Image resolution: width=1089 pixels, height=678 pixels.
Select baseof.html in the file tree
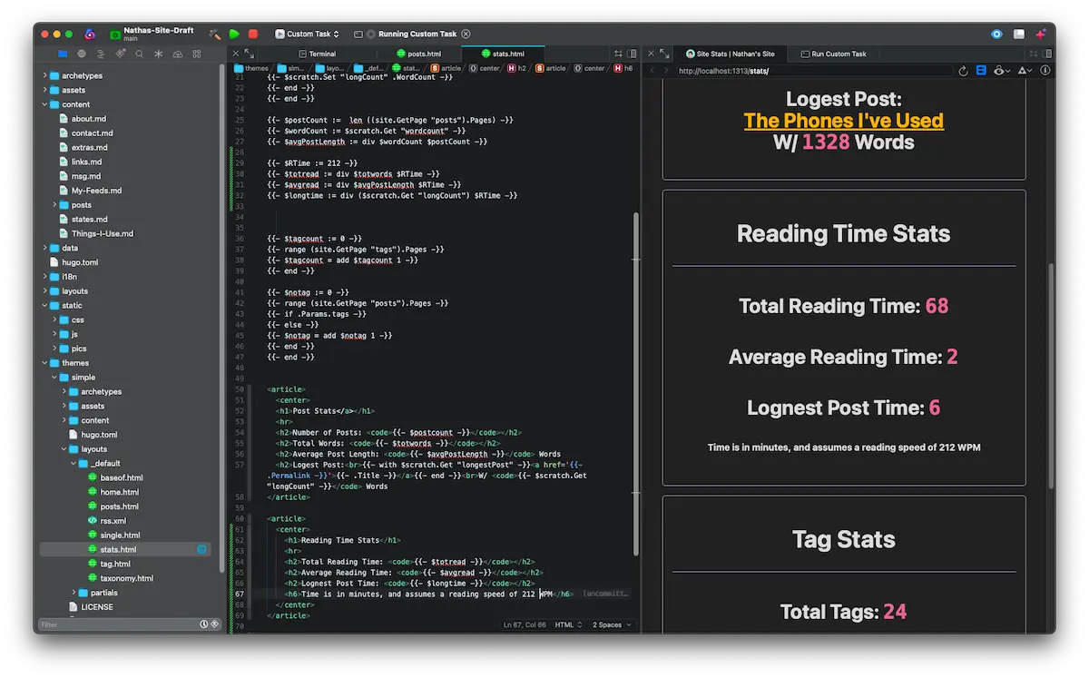pos(121,477)
